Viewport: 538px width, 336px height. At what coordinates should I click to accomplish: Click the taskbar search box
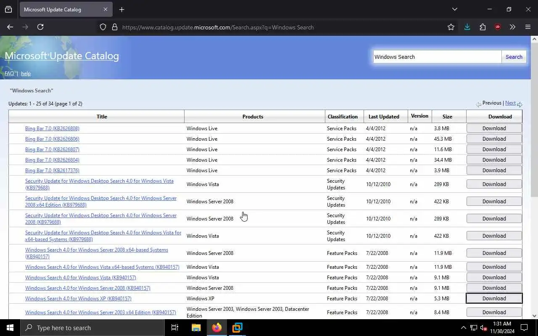click(x=92, y=328)
